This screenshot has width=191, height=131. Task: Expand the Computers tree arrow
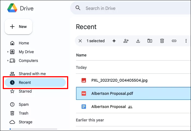pos(8,61)
